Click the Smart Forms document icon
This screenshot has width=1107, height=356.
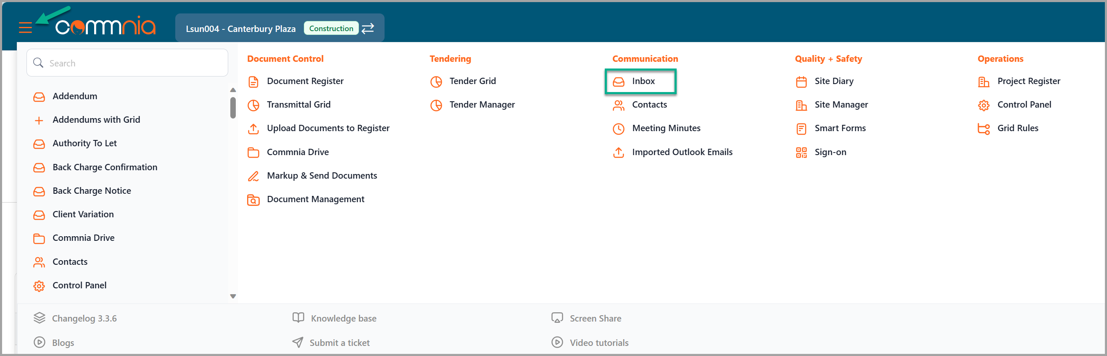tap(801, 129)
